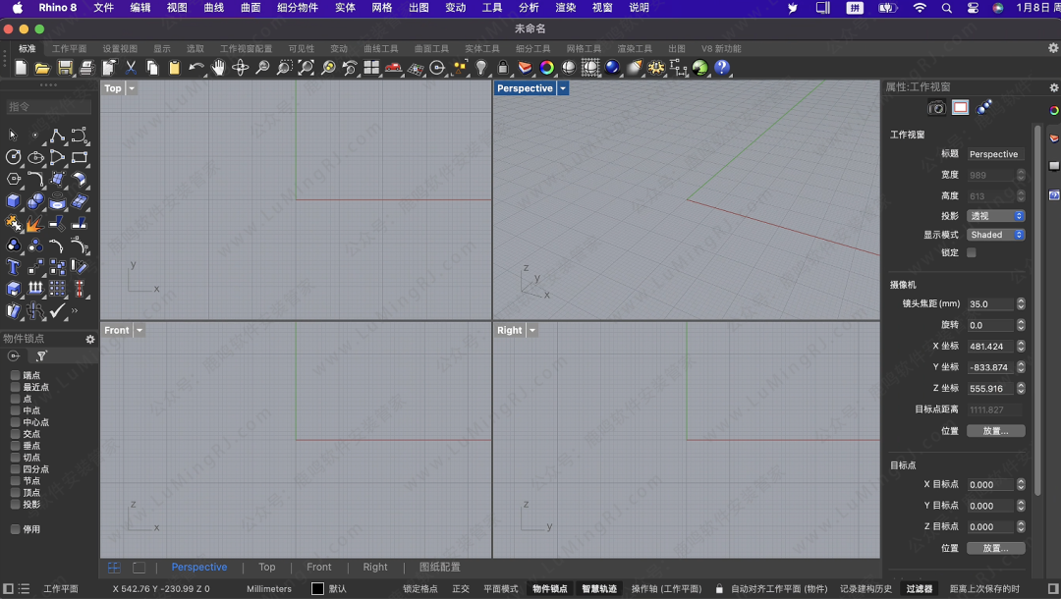Toggle 正交 in the status bar
The width and height of the screenshot is (1061, 599).
461,589
